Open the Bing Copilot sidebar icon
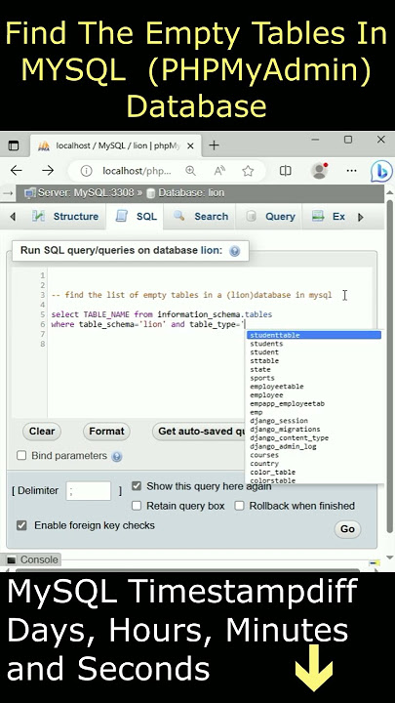The height and width of the screenshot is (703, 395). [381, 171]
